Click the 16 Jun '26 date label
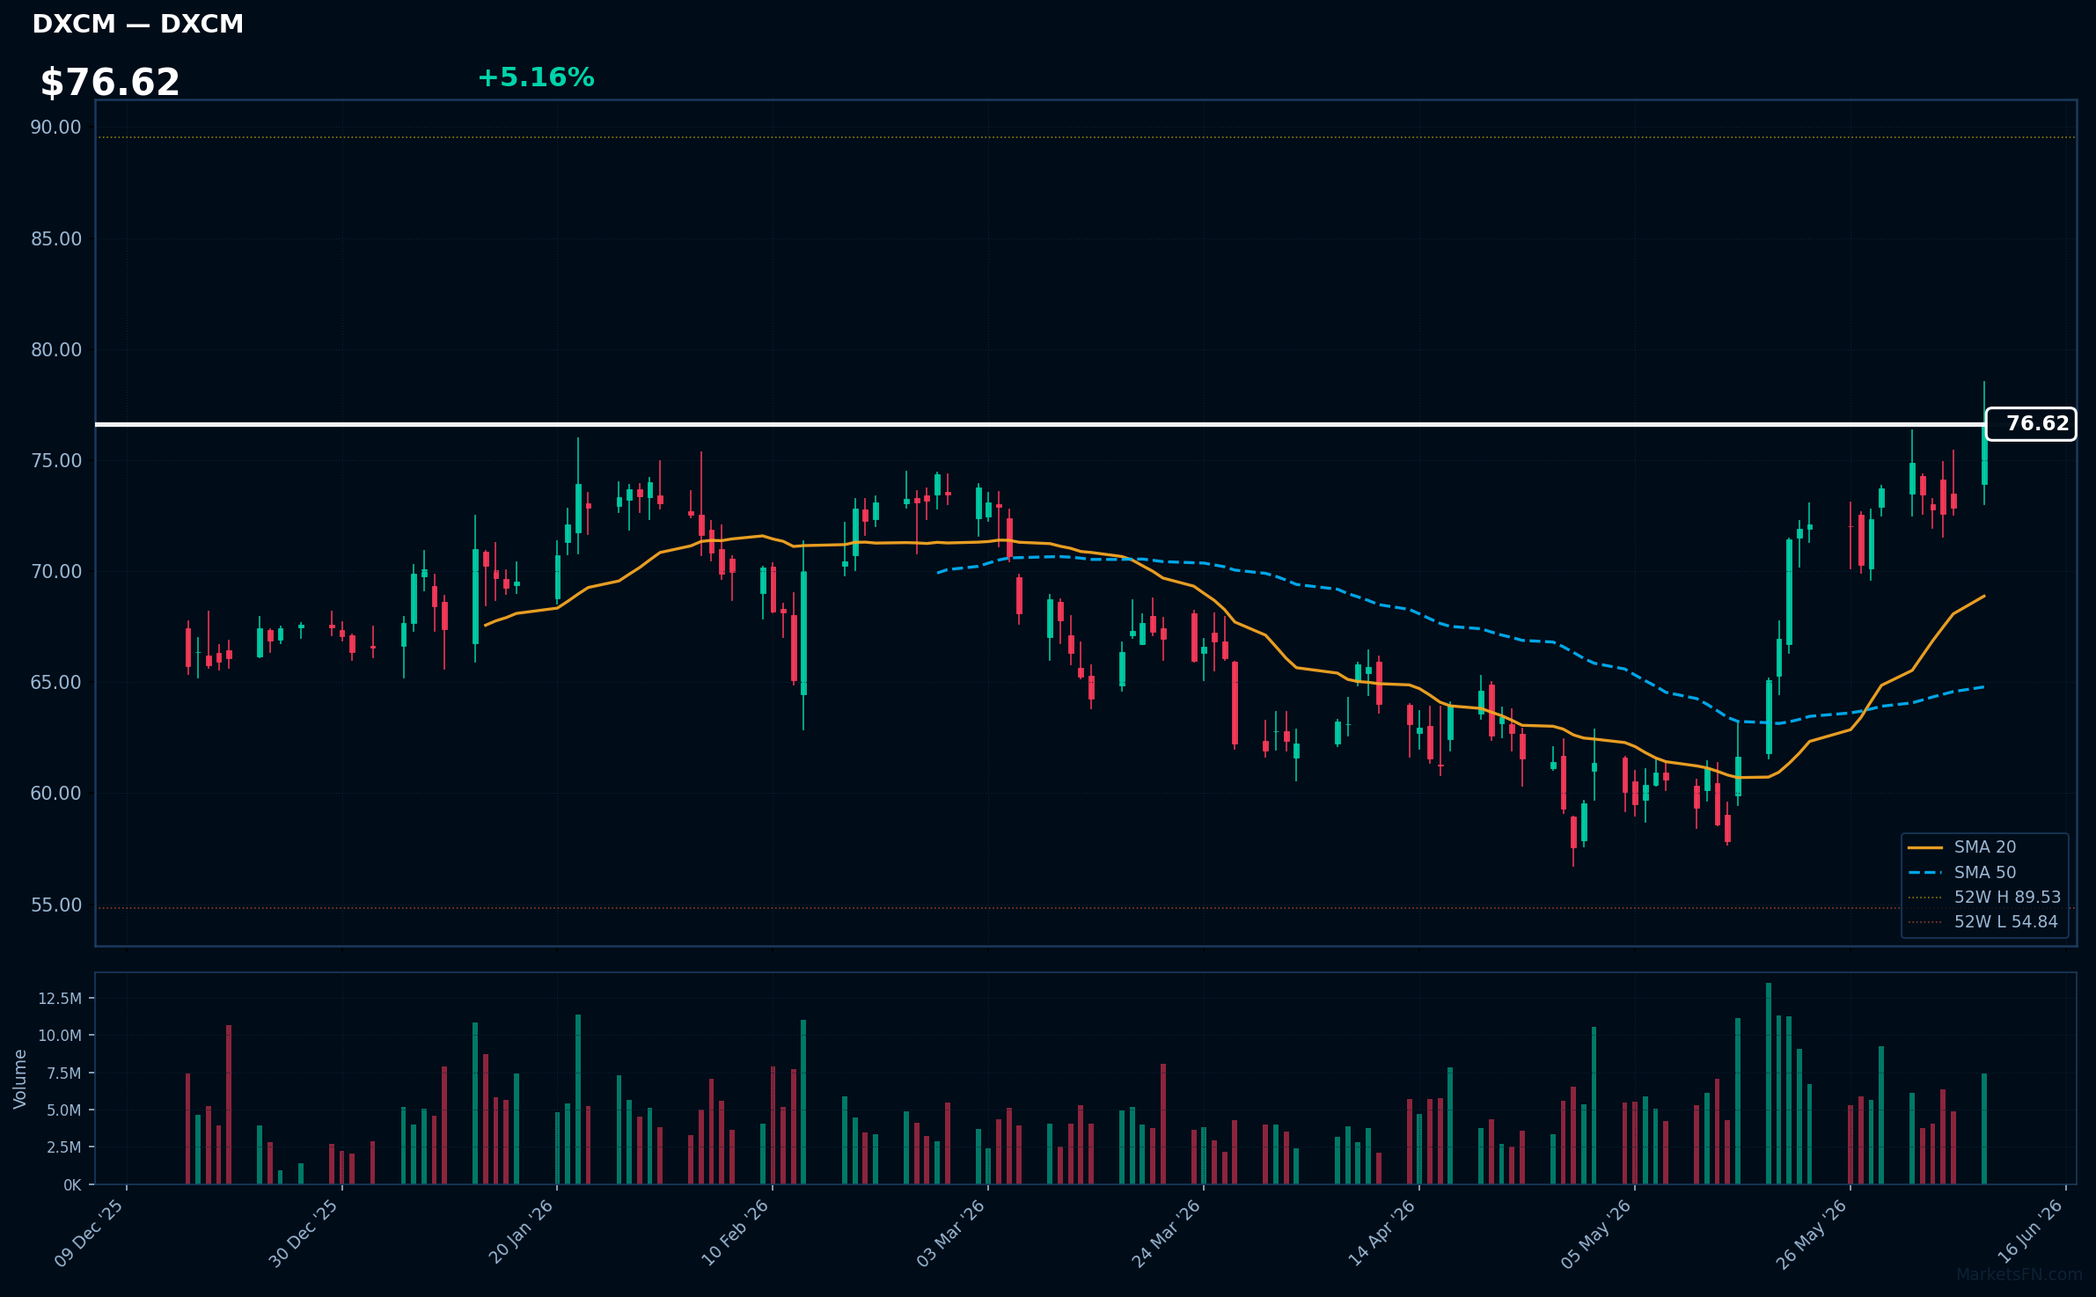Screen dimensions: 2096x1297 tap(2029, 1234)
